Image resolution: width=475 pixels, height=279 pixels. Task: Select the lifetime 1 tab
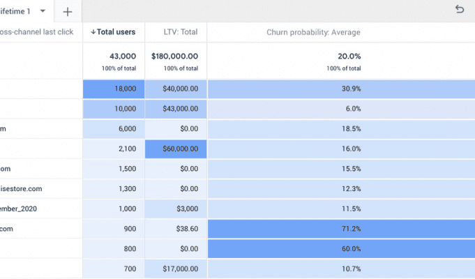coord(15,11)
